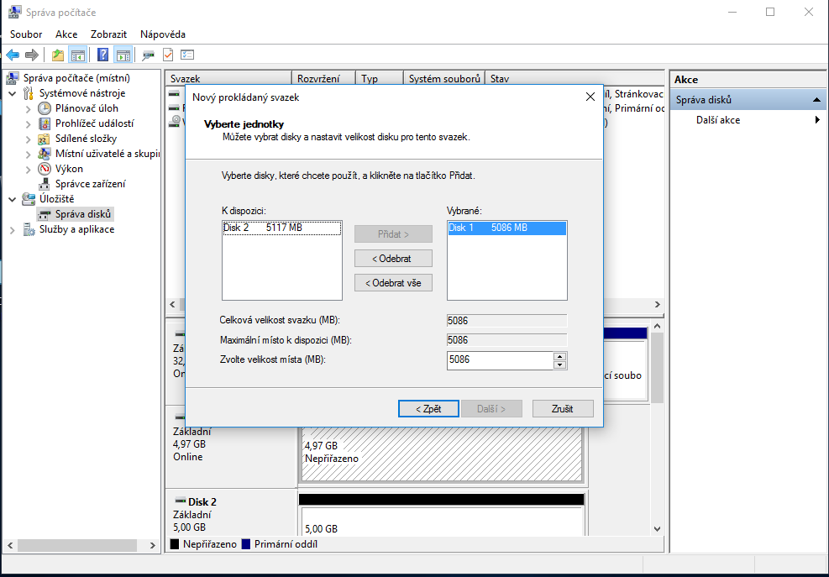The image size is (829, 577).
Task: Click the Zpět button
Action: (428, 409)
